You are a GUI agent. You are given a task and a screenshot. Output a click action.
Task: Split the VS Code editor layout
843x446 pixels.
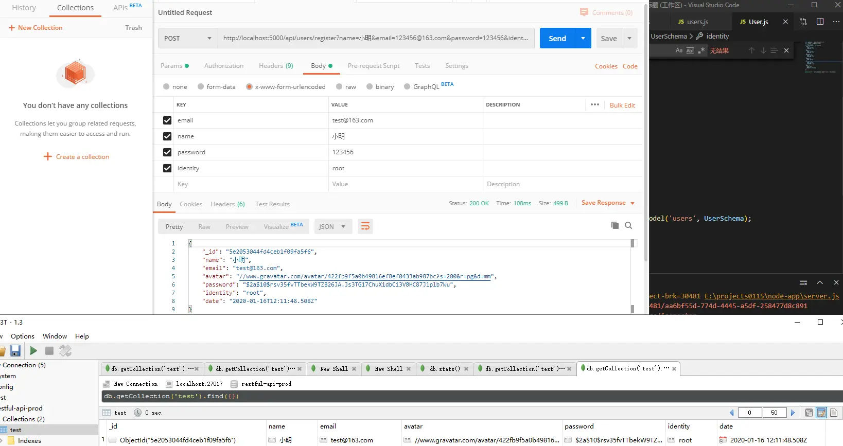[x=820, y=22]
